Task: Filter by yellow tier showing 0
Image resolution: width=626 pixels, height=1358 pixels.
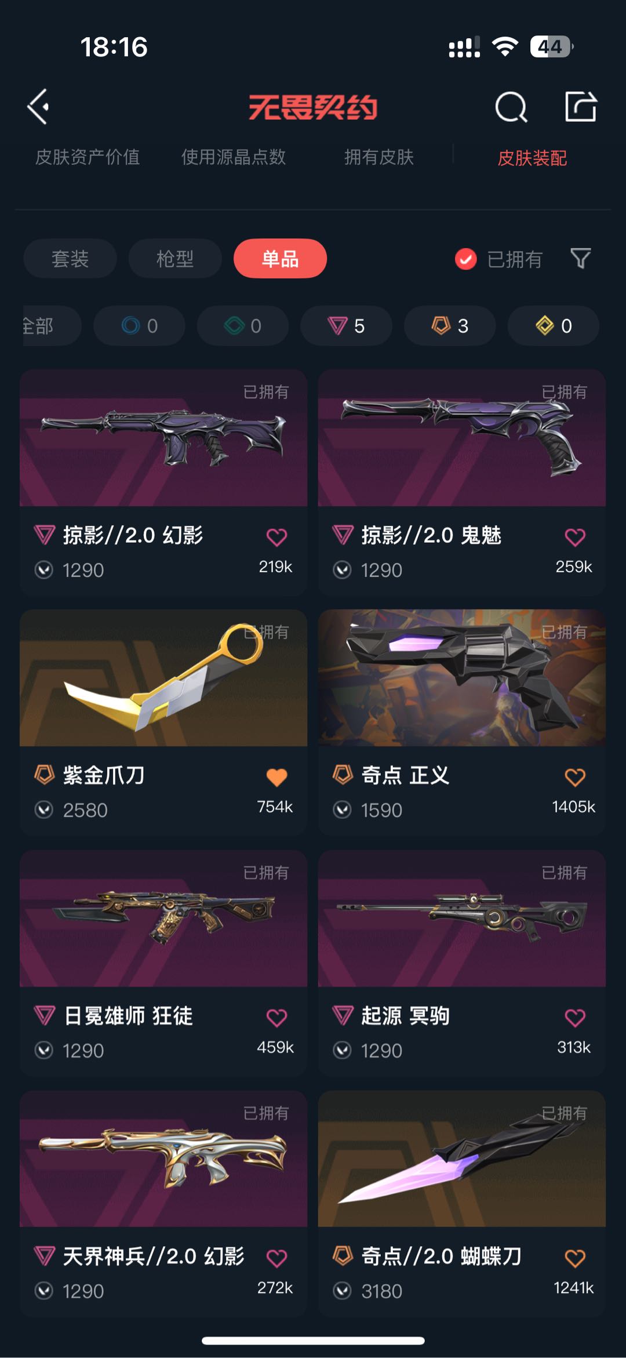Action: [553, 326]
